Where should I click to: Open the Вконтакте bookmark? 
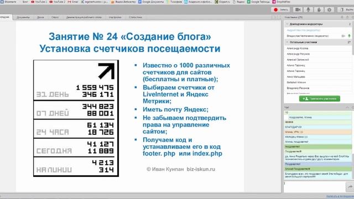8,2
